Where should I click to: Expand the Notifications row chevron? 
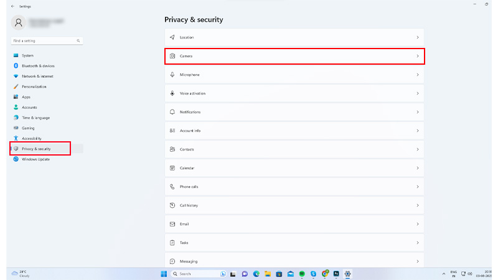coord(418,112)
